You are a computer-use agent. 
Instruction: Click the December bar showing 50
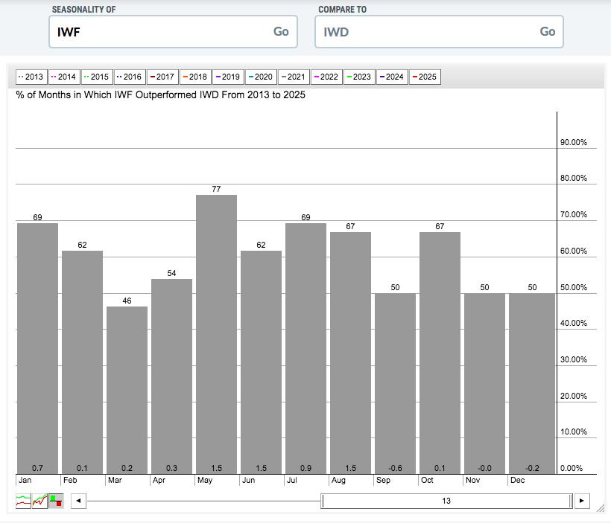tap(532, 383)
